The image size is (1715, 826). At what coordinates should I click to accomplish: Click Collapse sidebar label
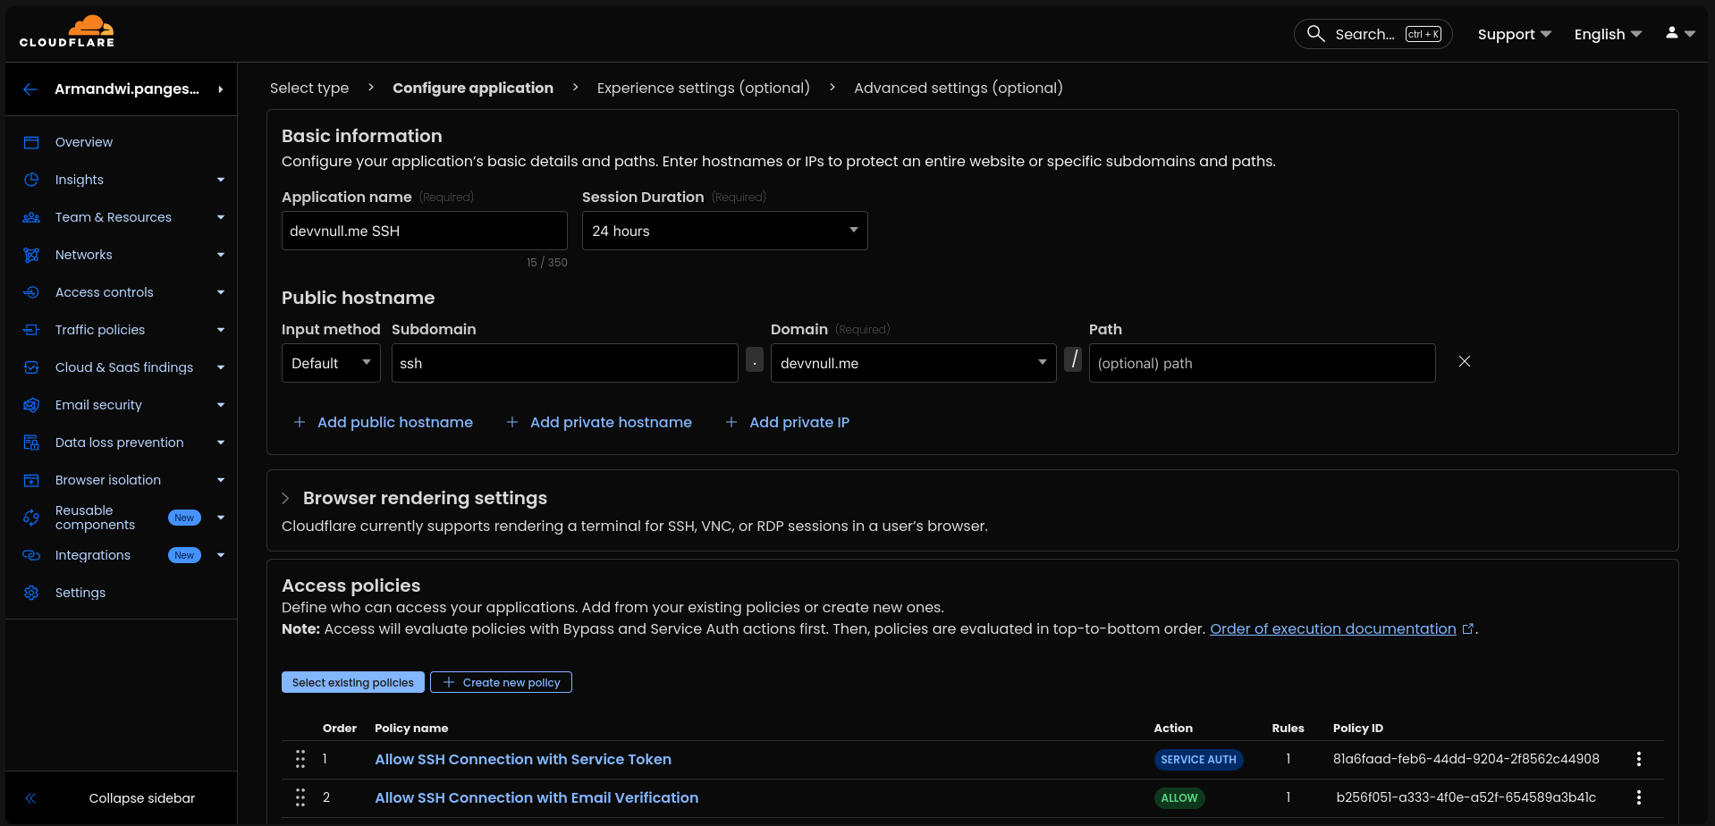[142, 798]
